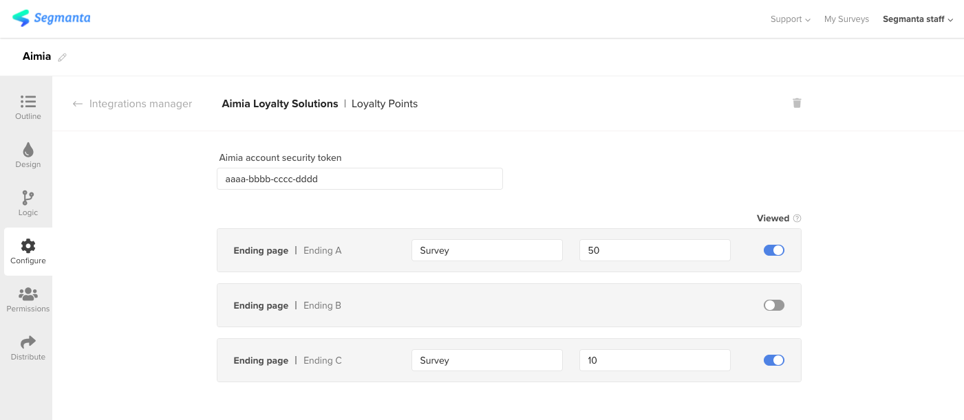
Task: Click the Aimia survey title
Action: [36, 56]
